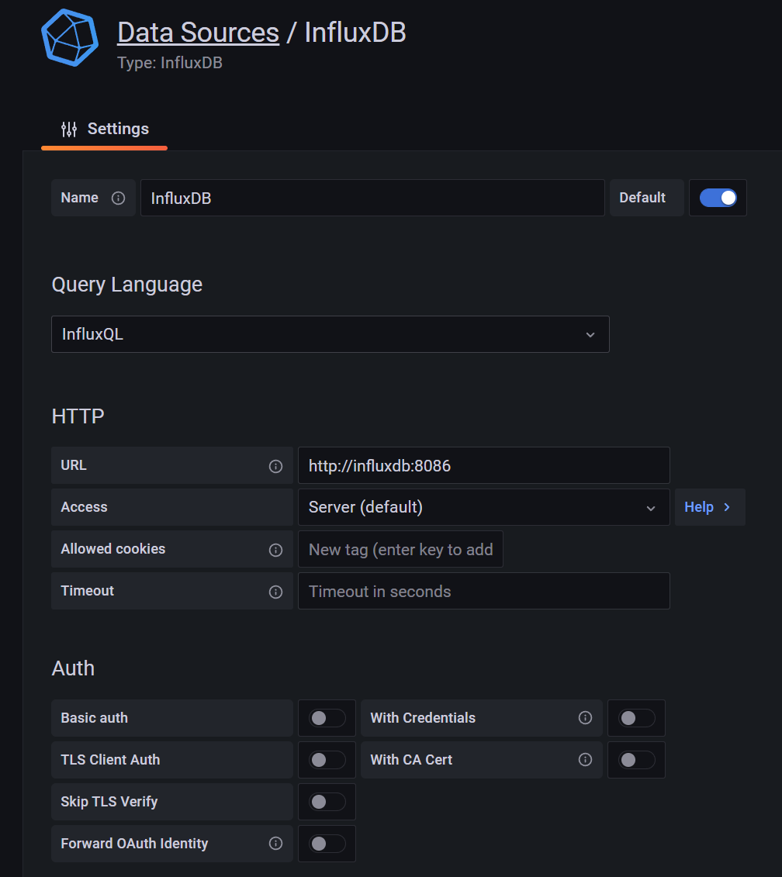Enable the With Credentials switch

coord(636,718)
